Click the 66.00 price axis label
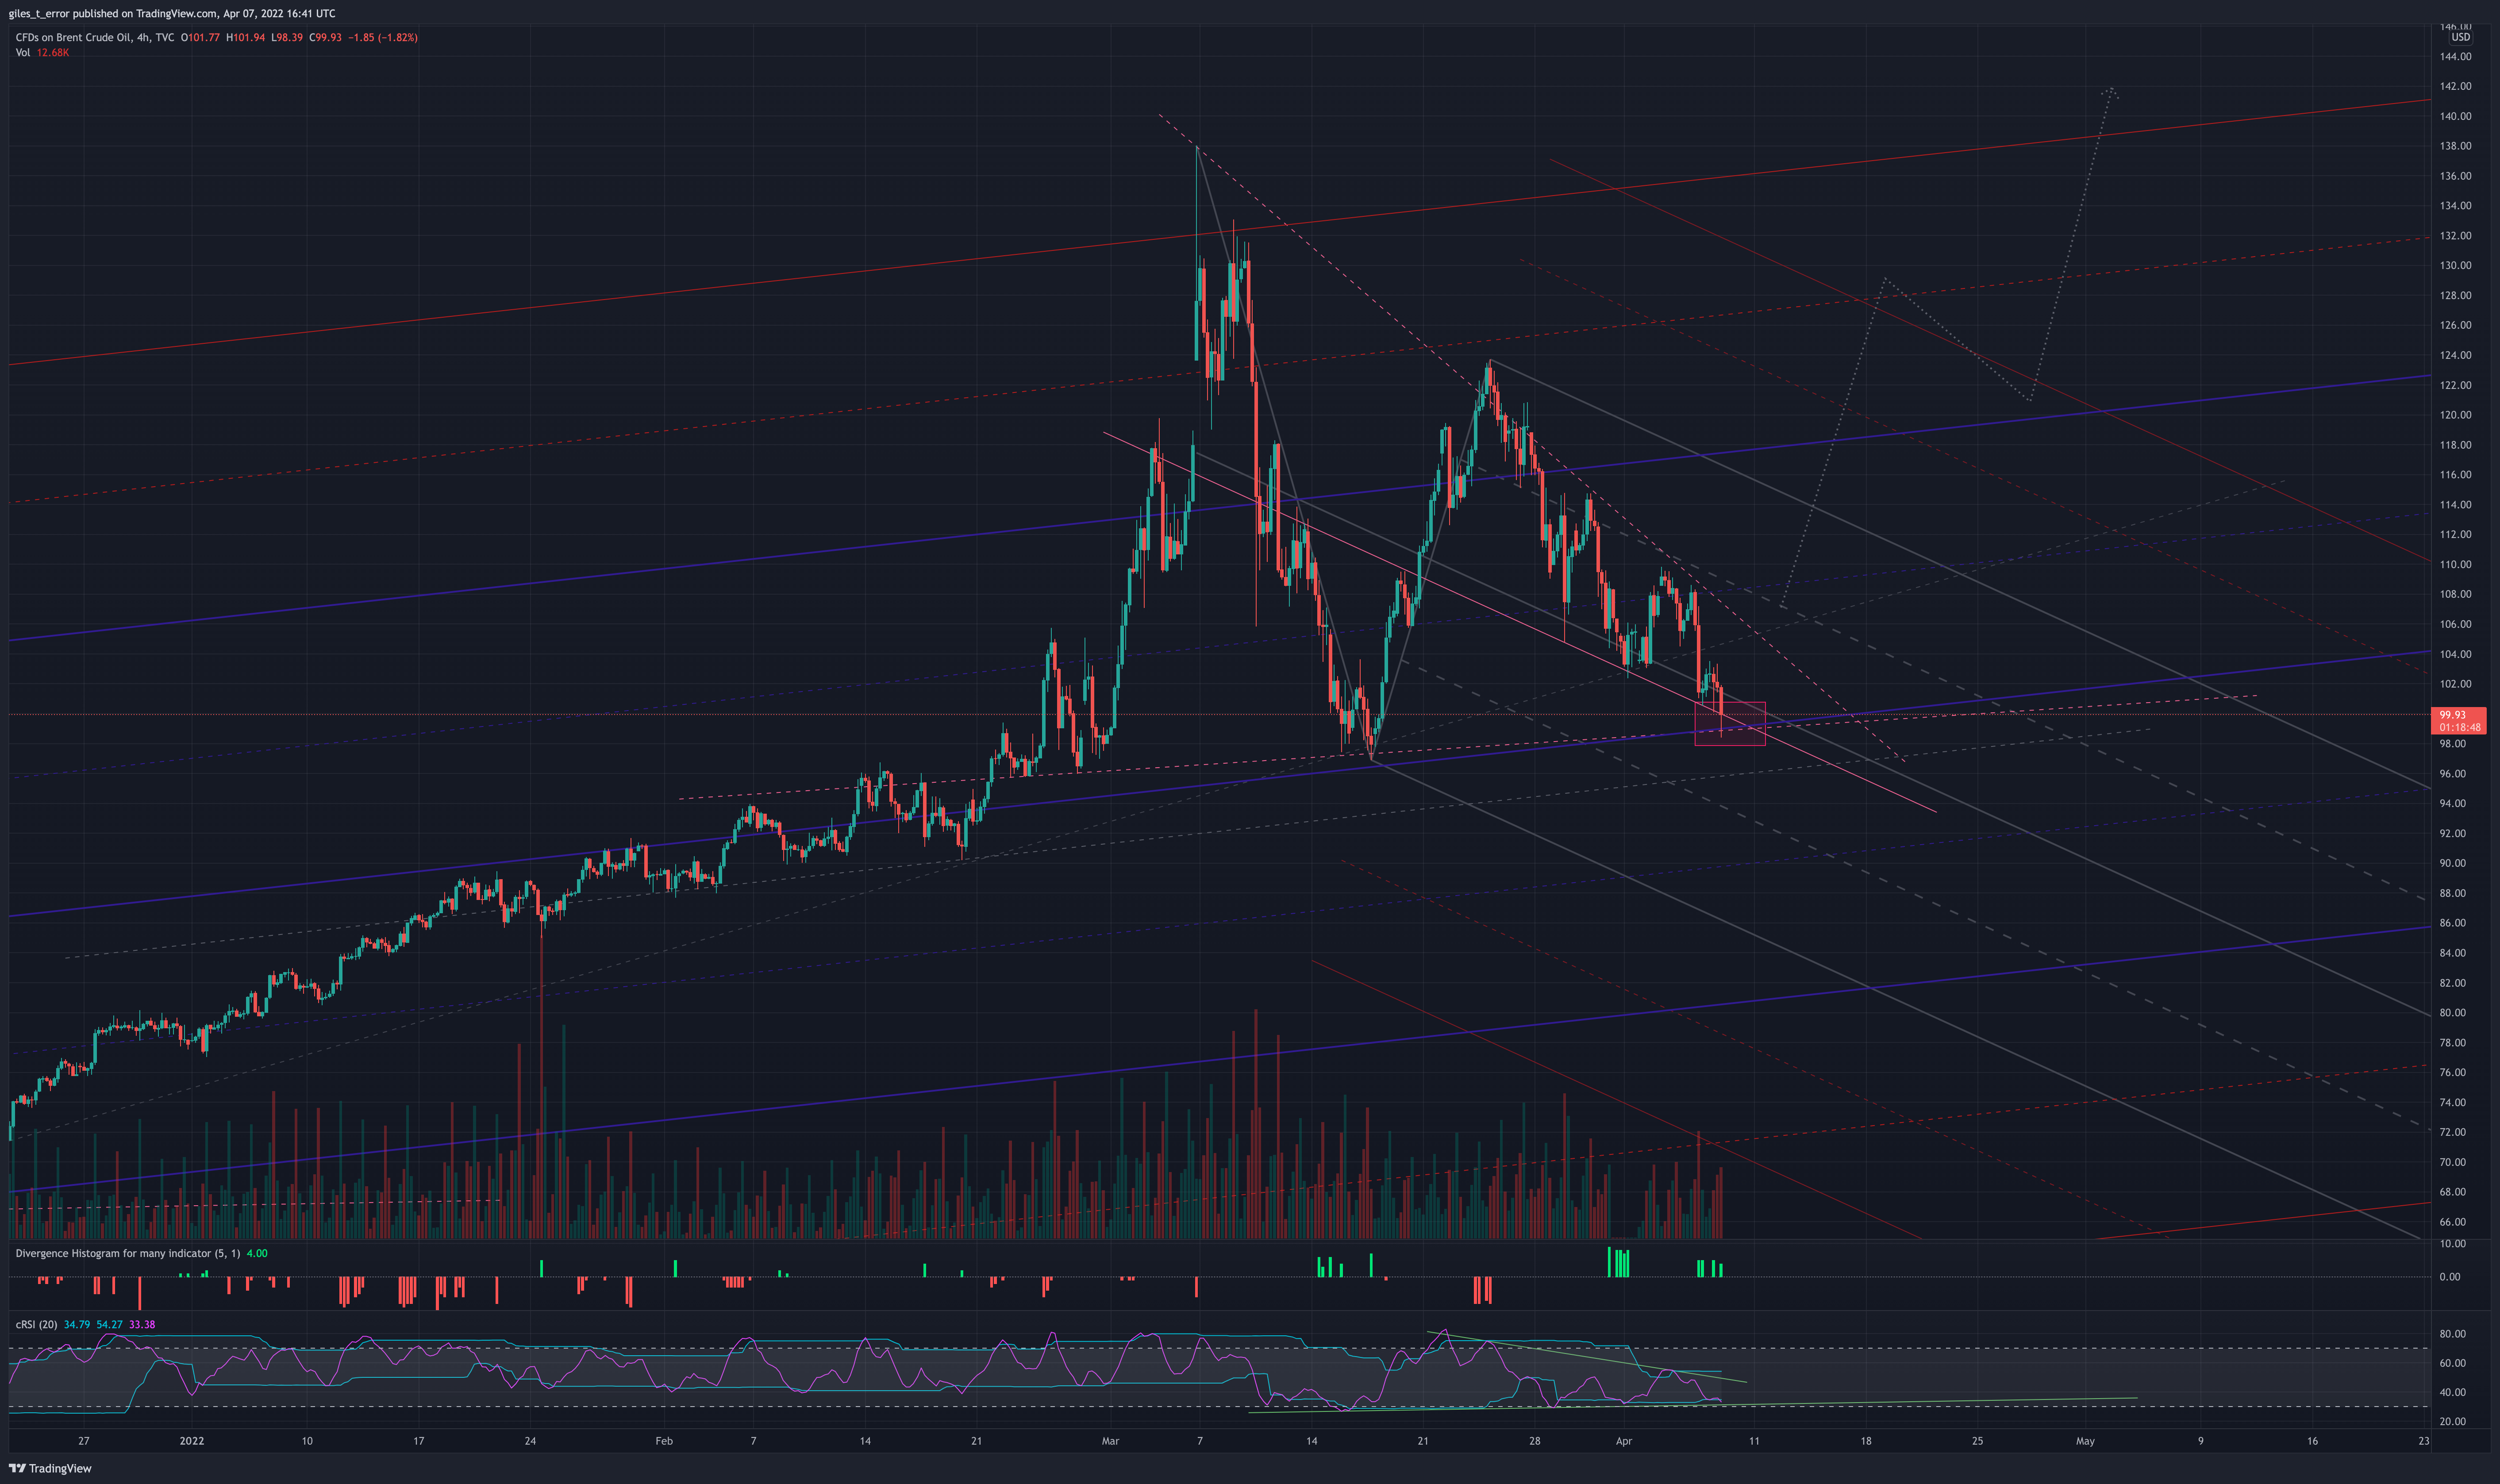Viewport: 2500px width, 1484px height. click(2452, 1222)
